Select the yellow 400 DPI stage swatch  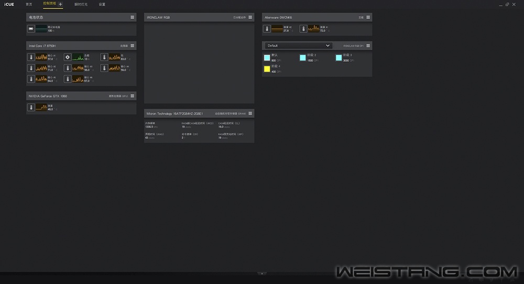point(267,69)
